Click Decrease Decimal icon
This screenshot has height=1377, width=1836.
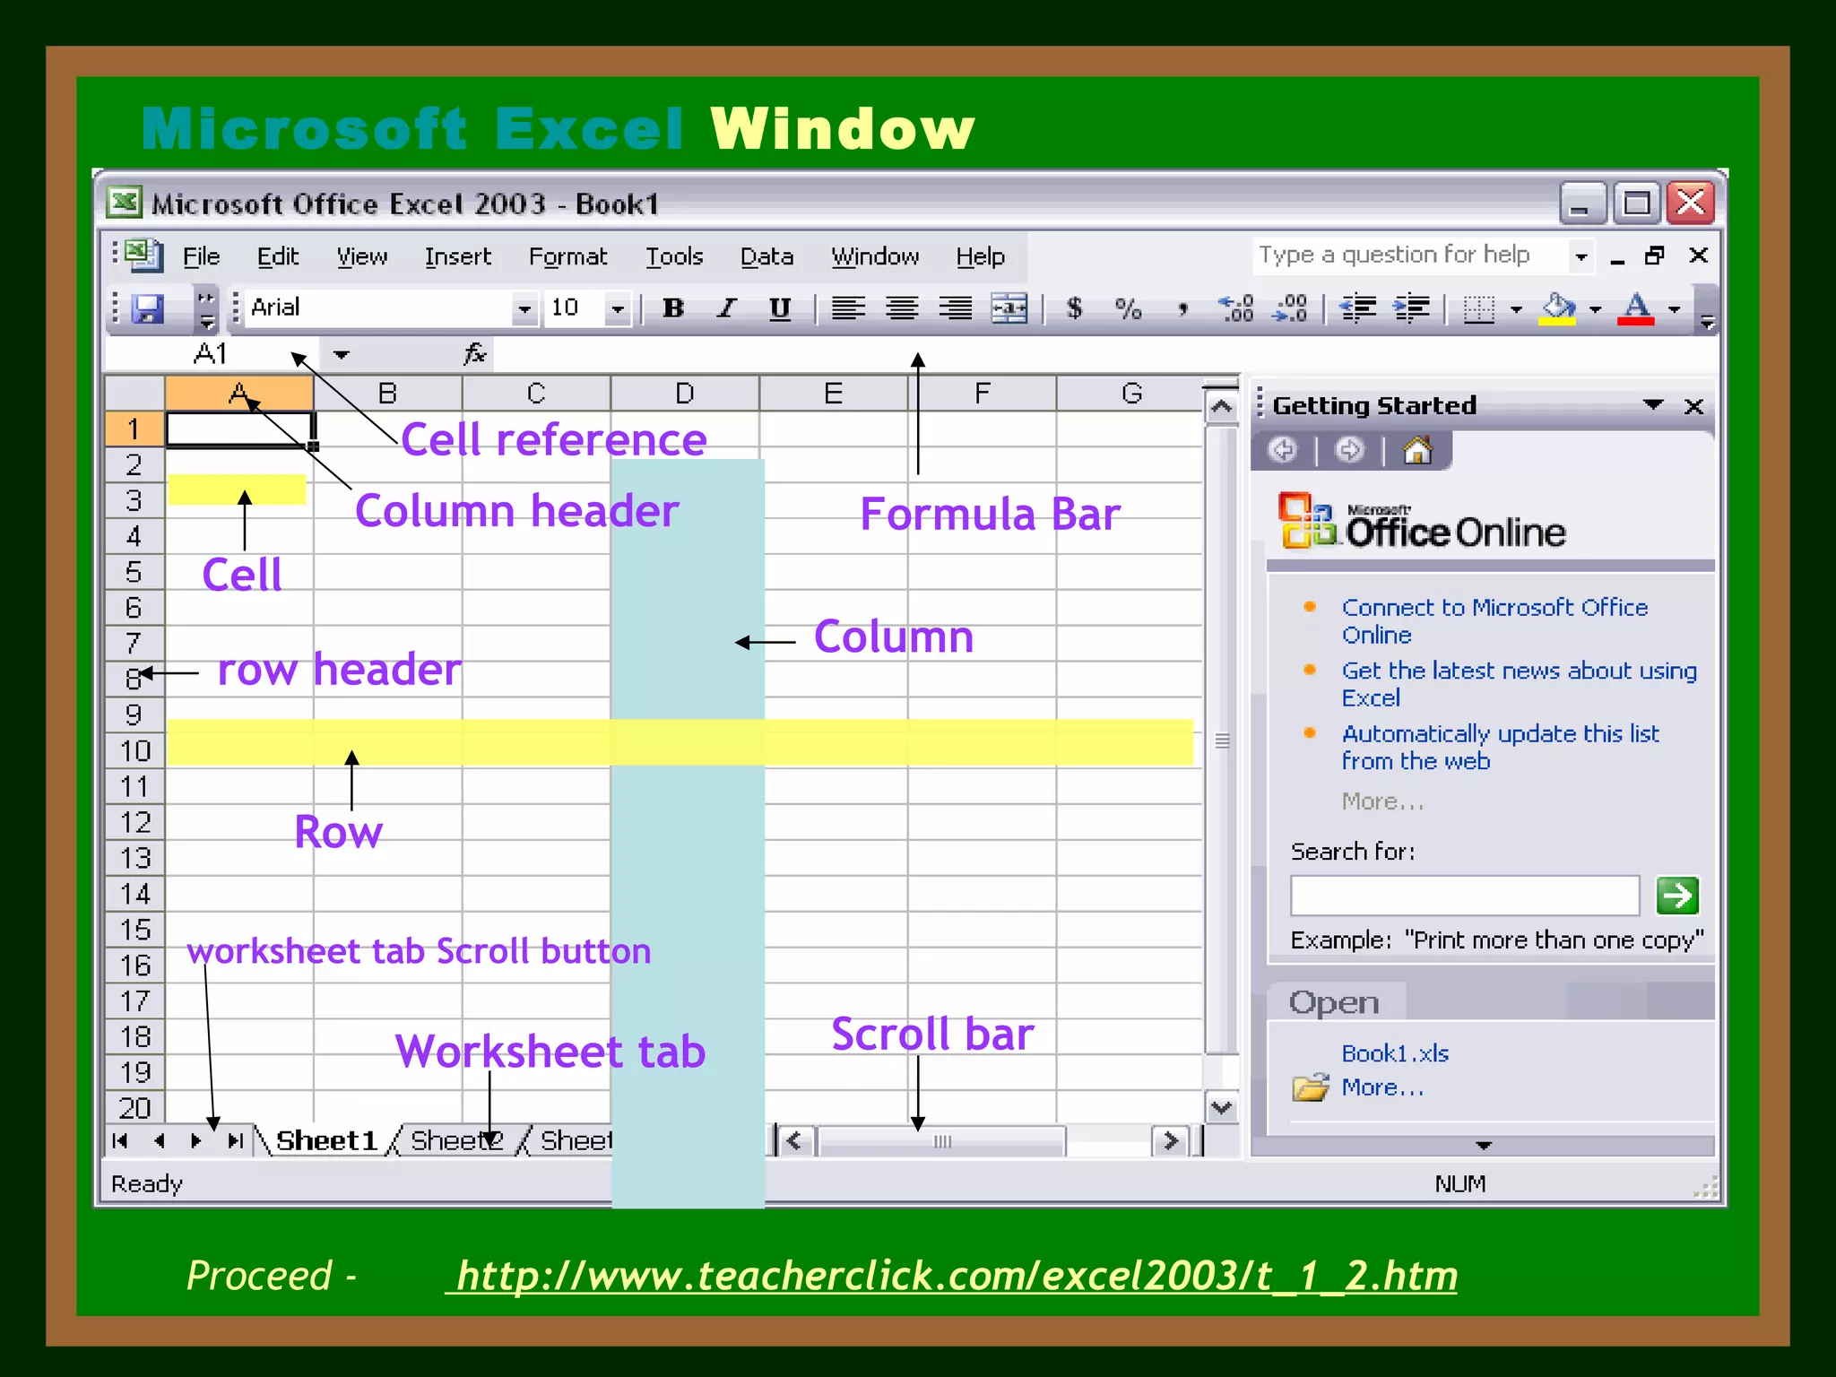(x=1291, y=308)
